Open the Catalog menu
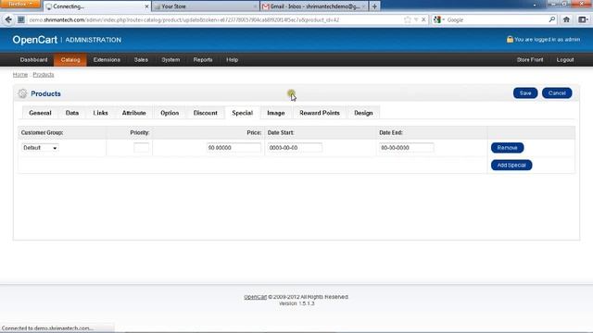 coord(70,59)
